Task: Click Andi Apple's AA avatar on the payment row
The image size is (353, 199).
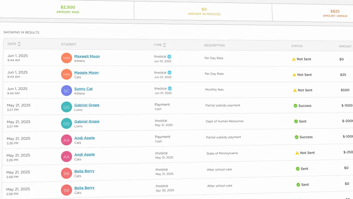Action: tap(67, 140)
